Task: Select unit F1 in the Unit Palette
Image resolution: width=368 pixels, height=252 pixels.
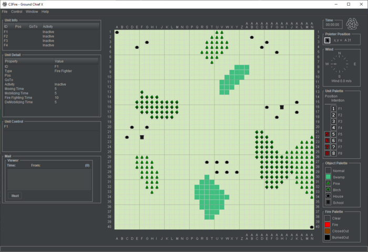Action: [x=333, y=108]
